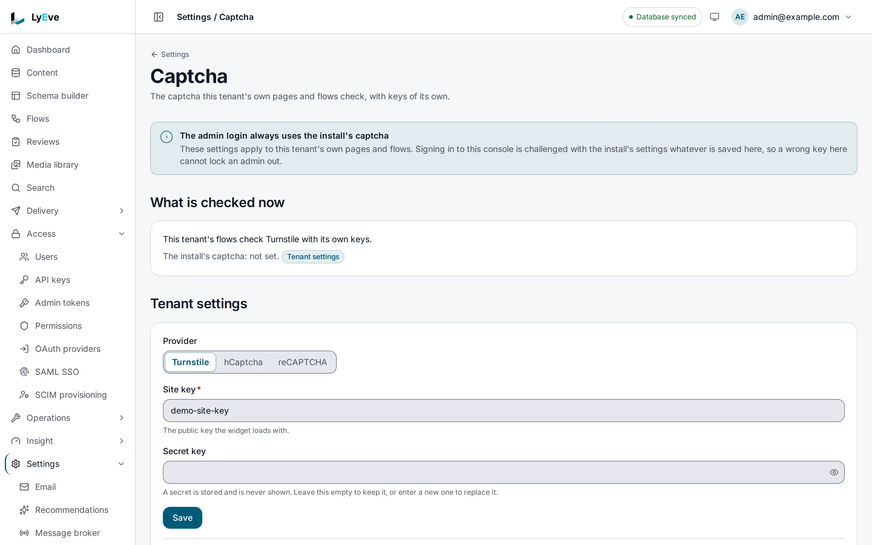Viewport: 872px width, 545px height.
Task: Open Email envelope icon
Action: tap(24, 487)
